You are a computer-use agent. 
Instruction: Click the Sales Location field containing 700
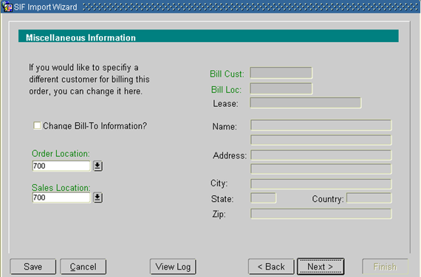[61, 197]
